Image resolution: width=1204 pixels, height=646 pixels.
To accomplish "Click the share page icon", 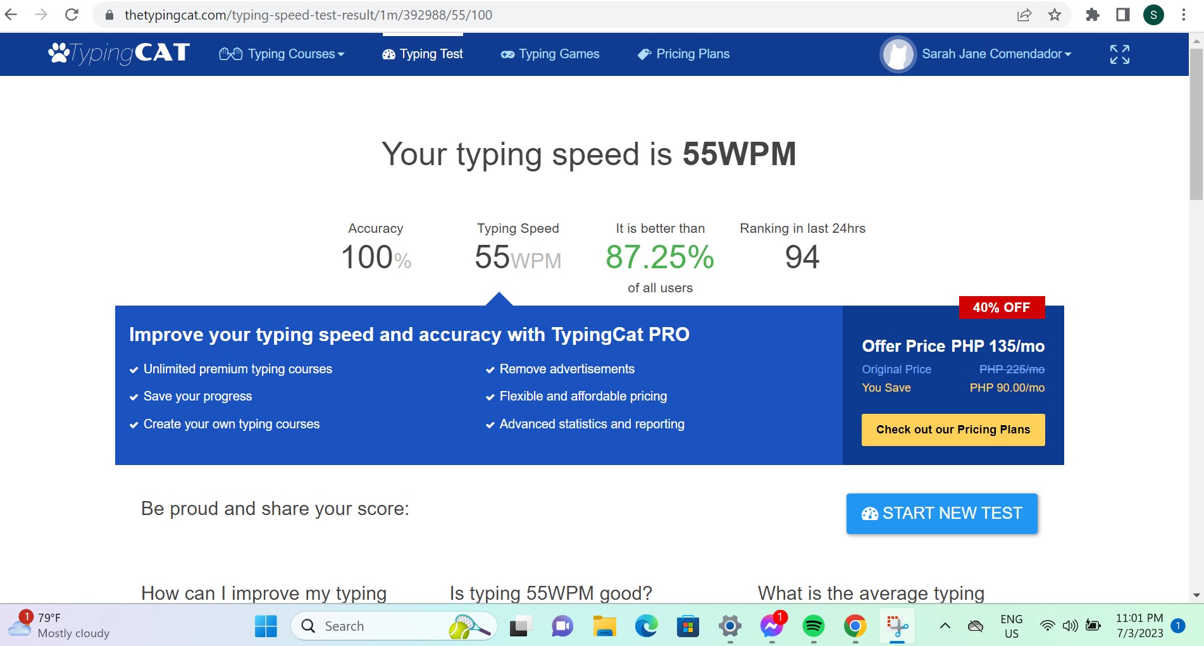I will click(1024, 15).
